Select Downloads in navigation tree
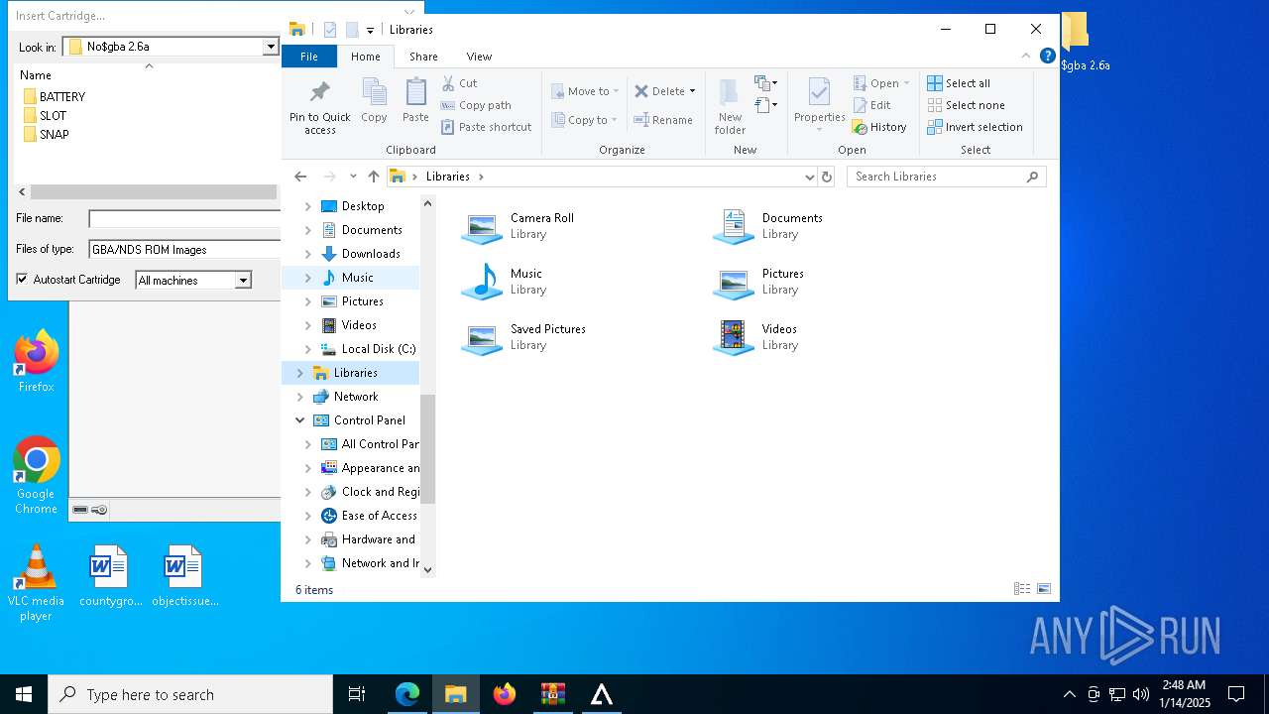1269x714 pixels. coord(371,254)
